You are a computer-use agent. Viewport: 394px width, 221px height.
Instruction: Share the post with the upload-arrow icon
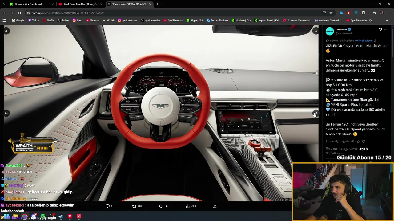215,206
